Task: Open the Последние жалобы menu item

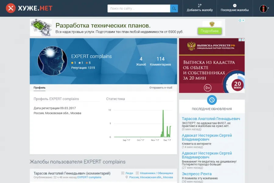Action: click(x=235, y=8)
